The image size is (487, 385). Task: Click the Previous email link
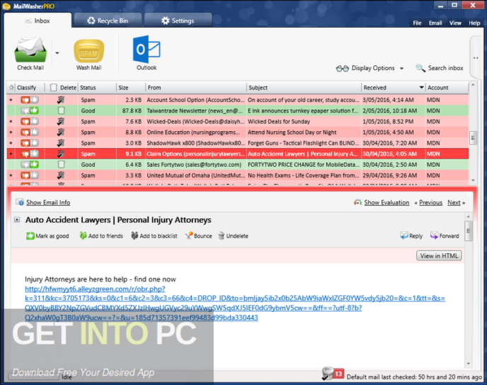pos(430,203)
